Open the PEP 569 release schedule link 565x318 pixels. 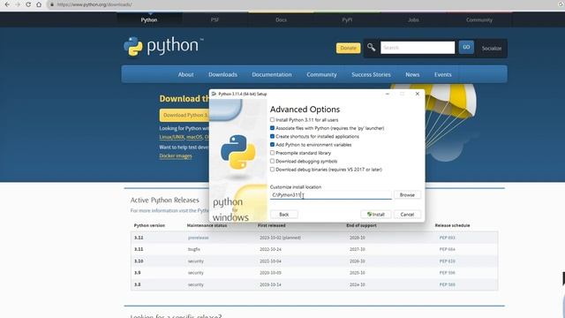click(x=448, y=284)
